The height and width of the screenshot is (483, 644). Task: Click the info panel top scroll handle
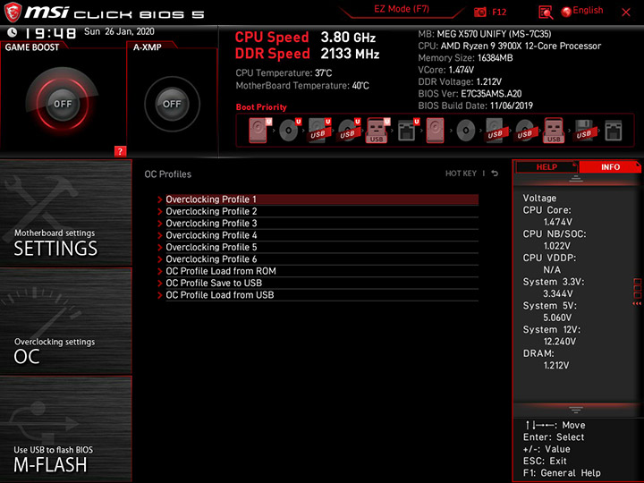[576, 179]
